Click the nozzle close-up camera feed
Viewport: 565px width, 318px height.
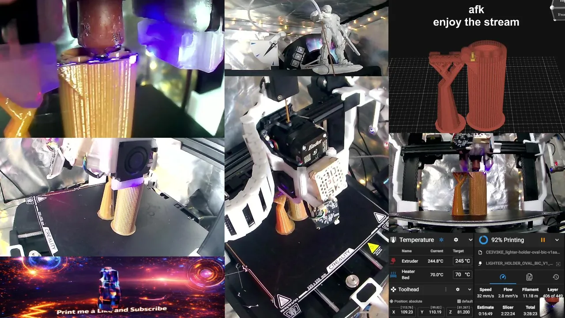click(112, 68)
